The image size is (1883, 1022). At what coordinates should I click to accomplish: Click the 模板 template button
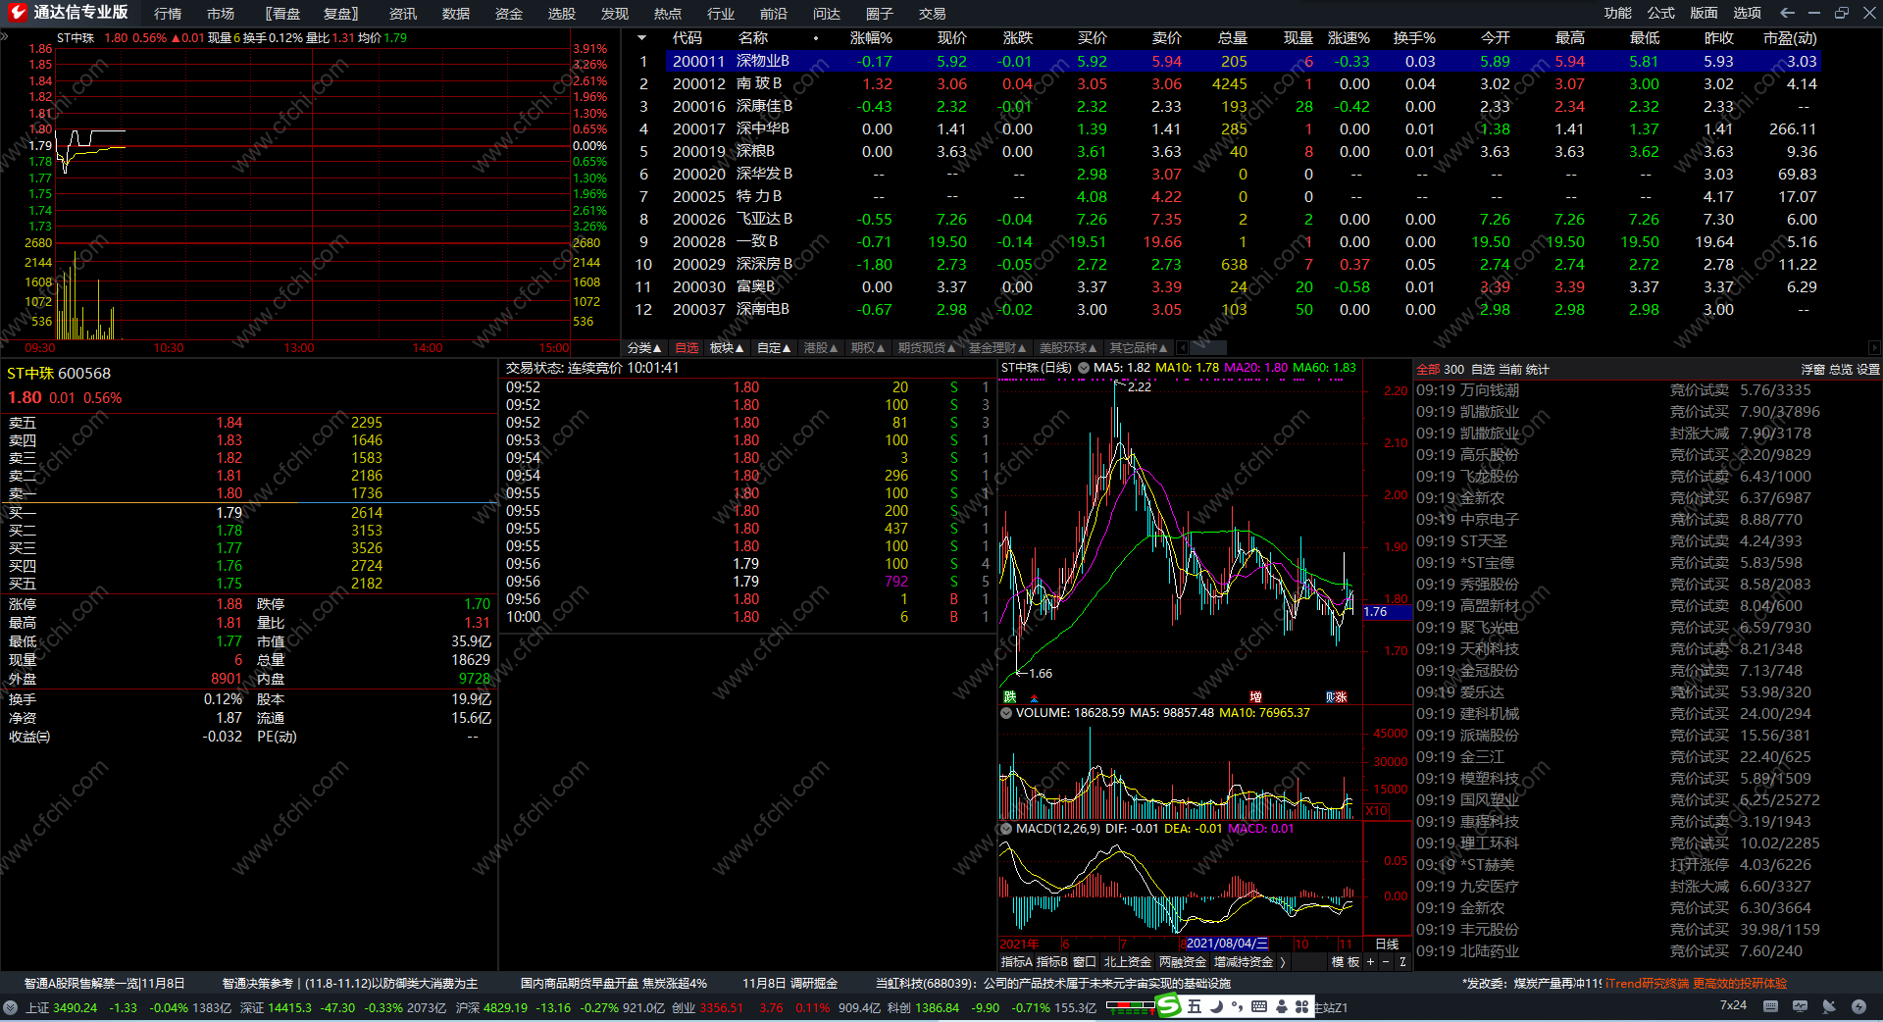(x=1346, y=962)
